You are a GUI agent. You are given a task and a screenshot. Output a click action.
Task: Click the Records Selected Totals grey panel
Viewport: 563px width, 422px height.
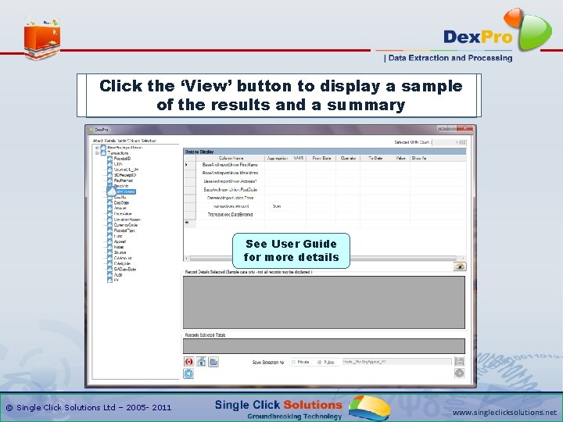pos(324,346)
